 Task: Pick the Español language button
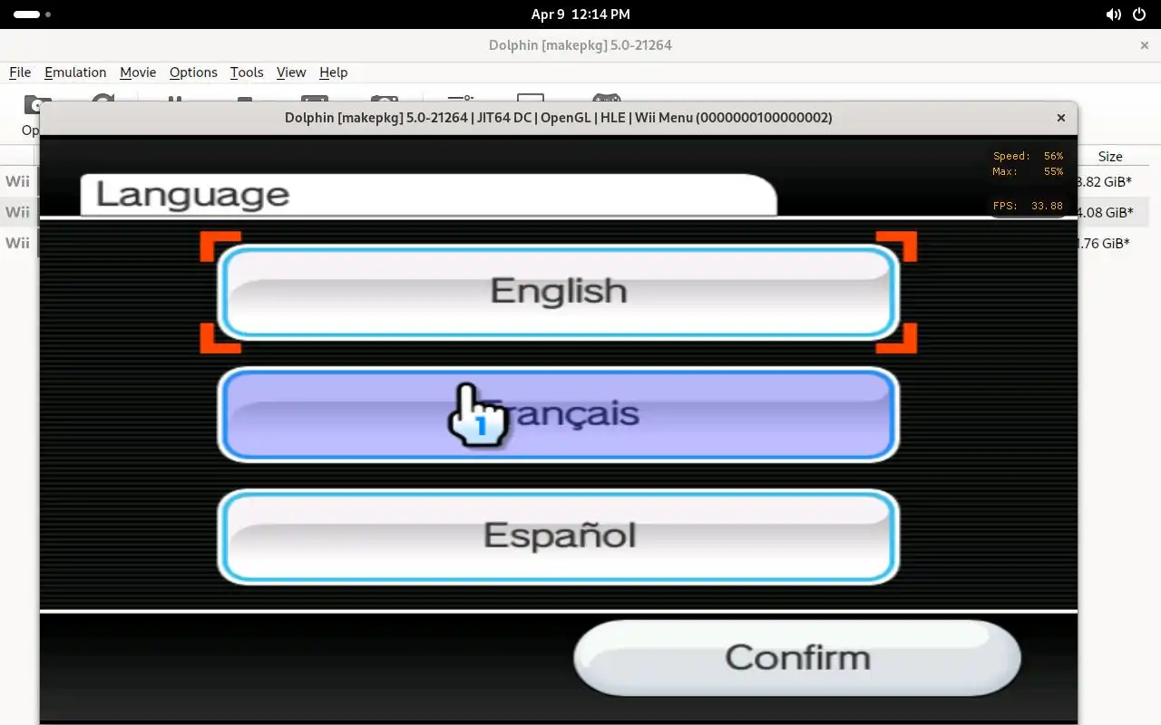pyautogui.click(x=558, y=536)
